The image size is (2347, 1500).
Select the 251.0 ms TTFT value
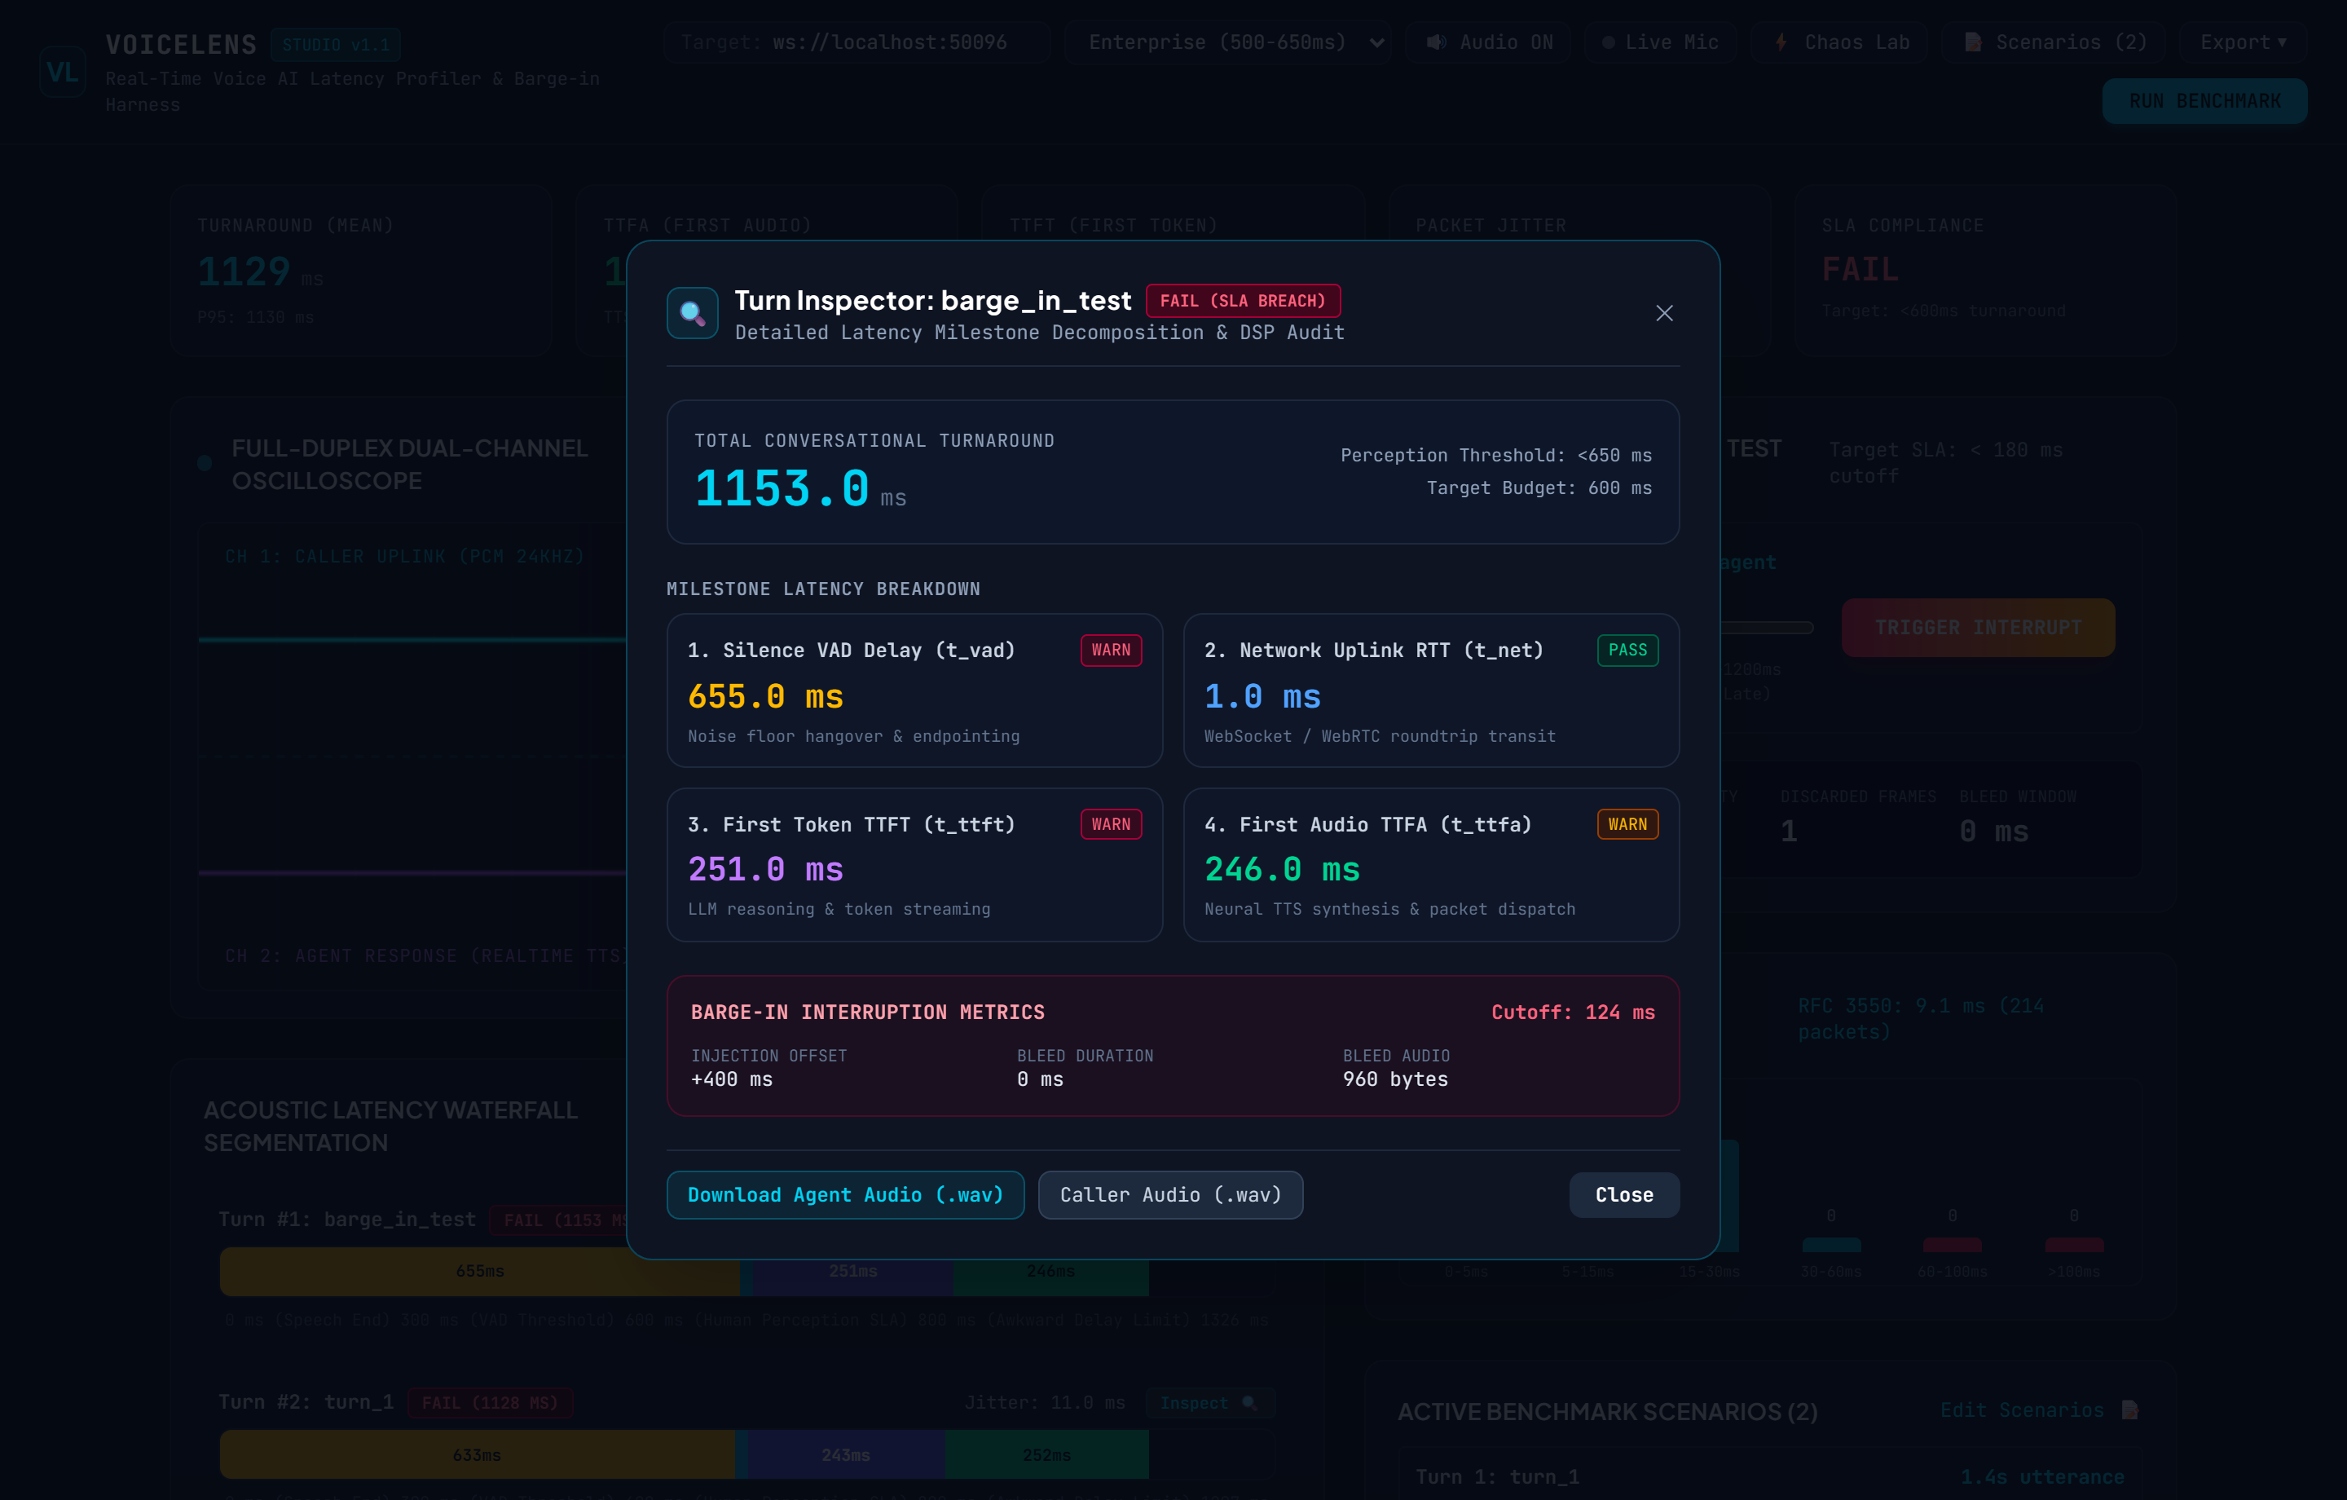tap(765, 869)
